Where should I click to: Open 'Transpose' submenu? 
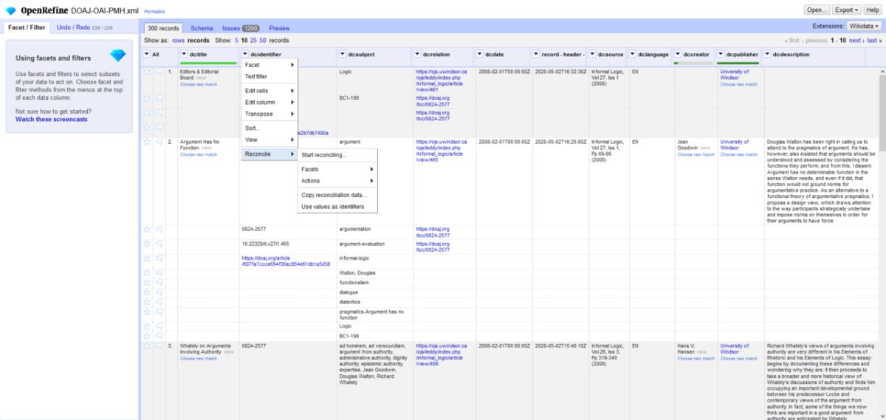[269, 114]
